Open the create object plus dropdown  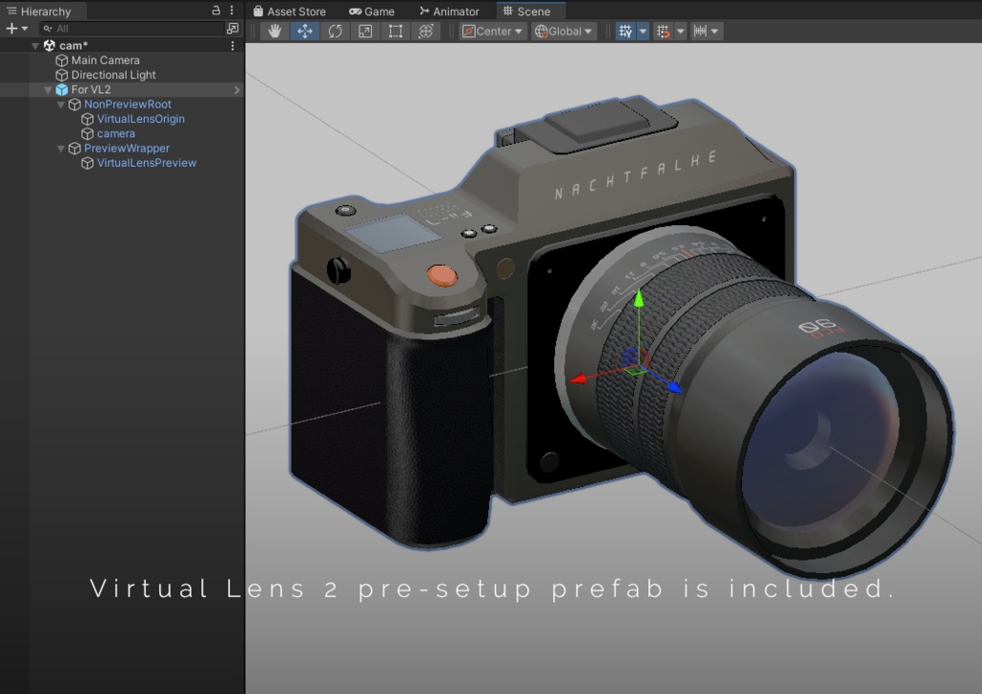click(x=17, y=28)
